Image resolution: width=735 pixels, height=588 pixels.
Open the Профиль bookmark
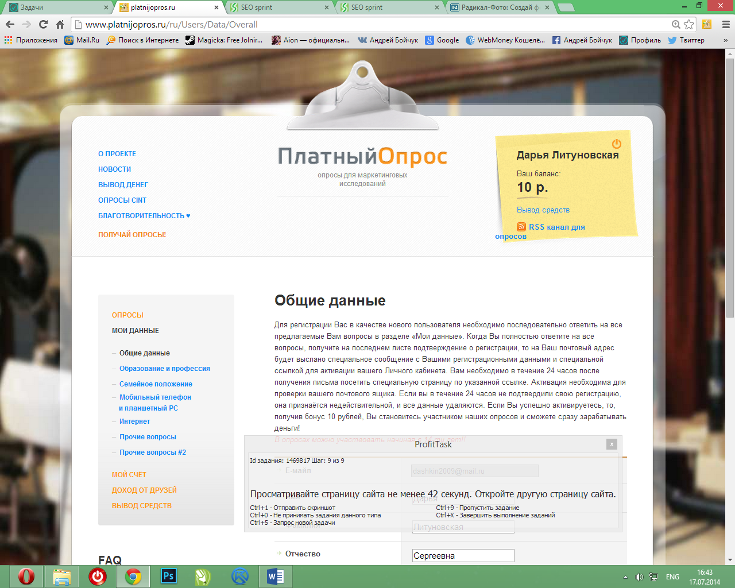click(640, 40)
